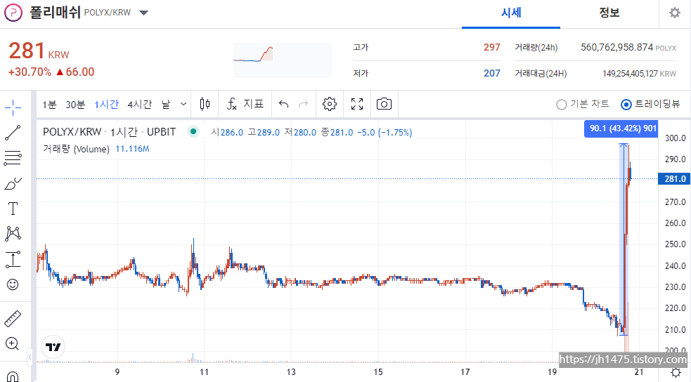Select the crosshair cursor tool
This screenshot has height=382, width=691.
[x=13, y=107]
